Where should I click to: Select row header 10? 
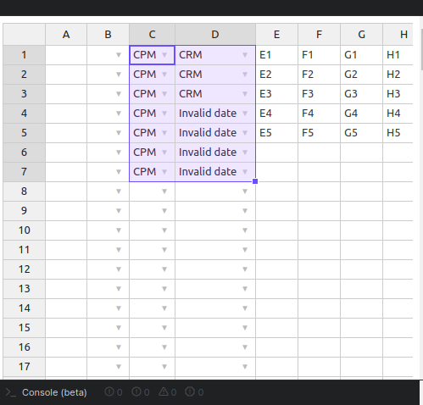[25, 230]
